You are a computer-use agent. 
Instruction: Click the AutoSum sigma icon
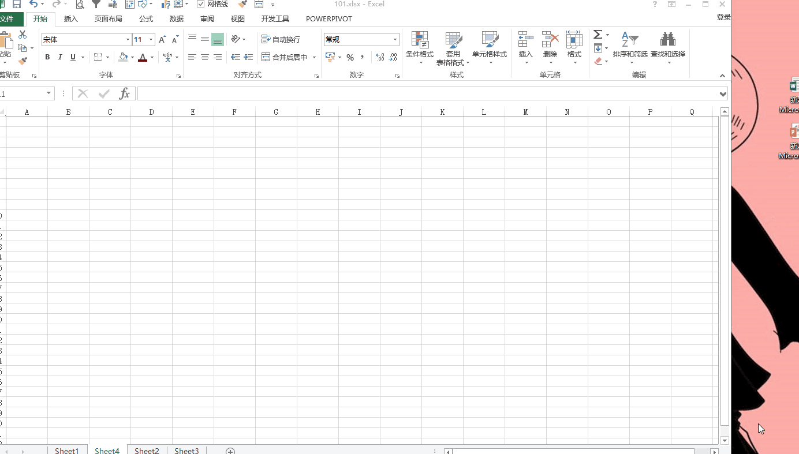(598, 35)
